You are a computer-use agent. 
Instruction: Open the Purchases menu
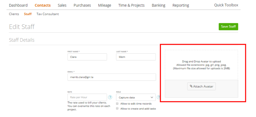[x=82, y=5]
